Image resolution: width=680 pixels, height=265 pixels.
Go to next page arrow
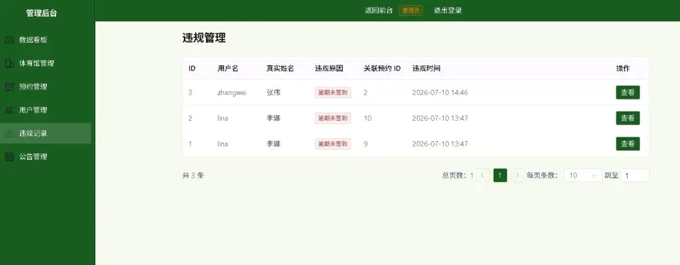click(x=518, y=175)
